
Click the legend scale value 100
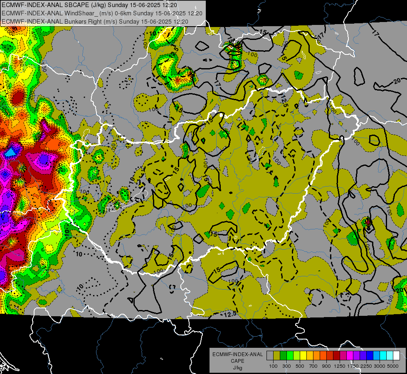273,366
